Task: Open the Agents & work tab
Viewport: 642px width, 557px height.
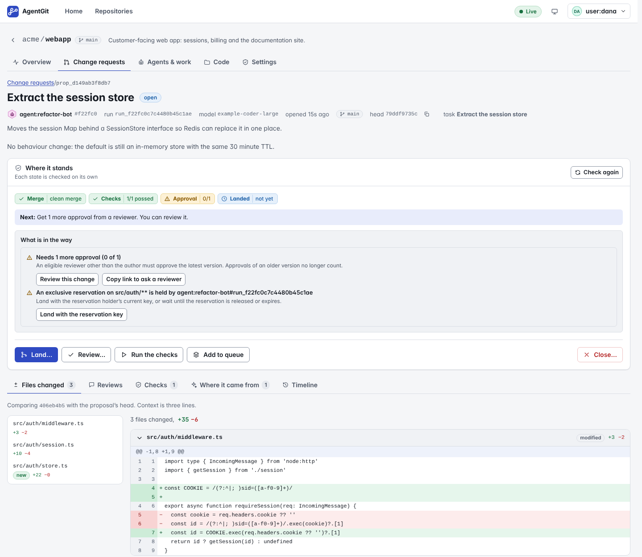Action: 165,62
